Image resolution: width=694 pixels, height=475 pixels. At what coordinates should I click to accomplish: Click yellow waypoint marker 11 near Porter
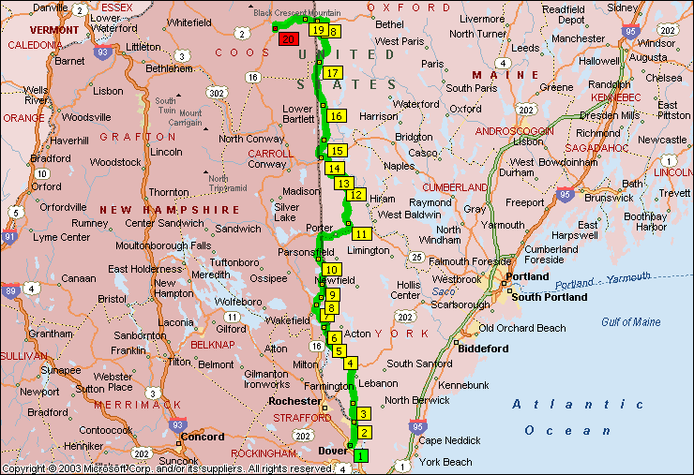tap(361, 233)
